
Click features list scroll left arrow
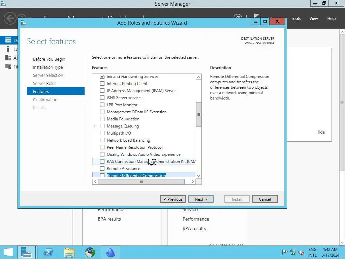[95, 182]
